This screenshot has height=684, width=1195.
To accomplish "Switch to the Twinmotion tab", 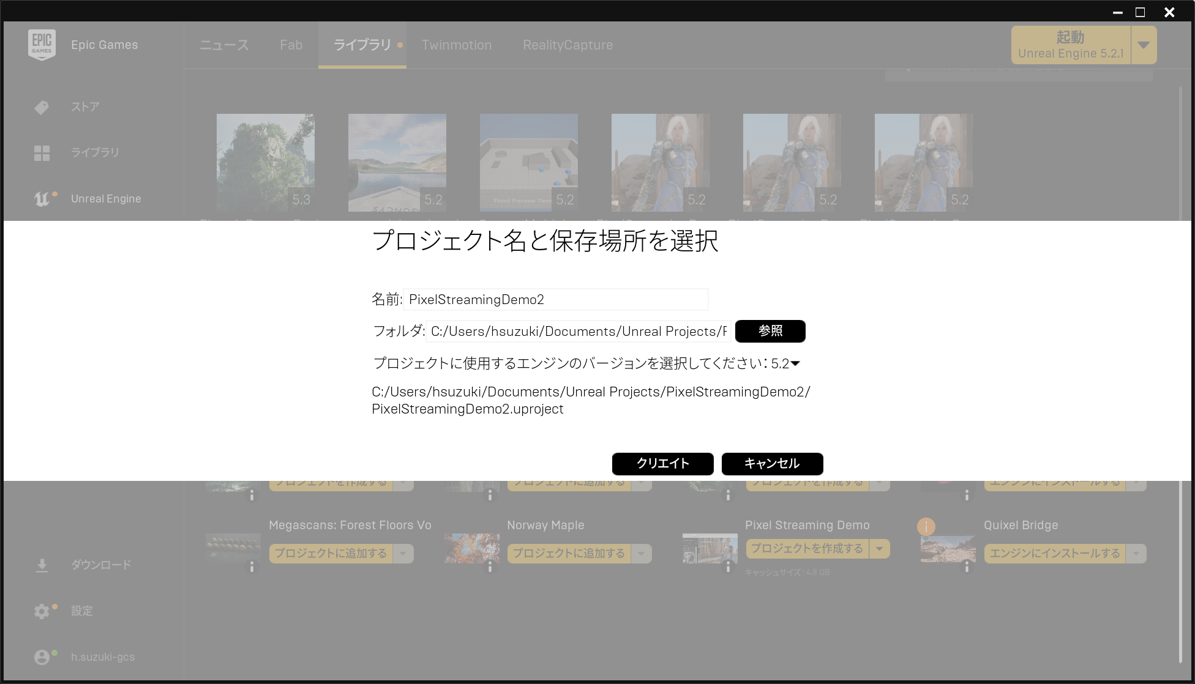I will [456, 45].
